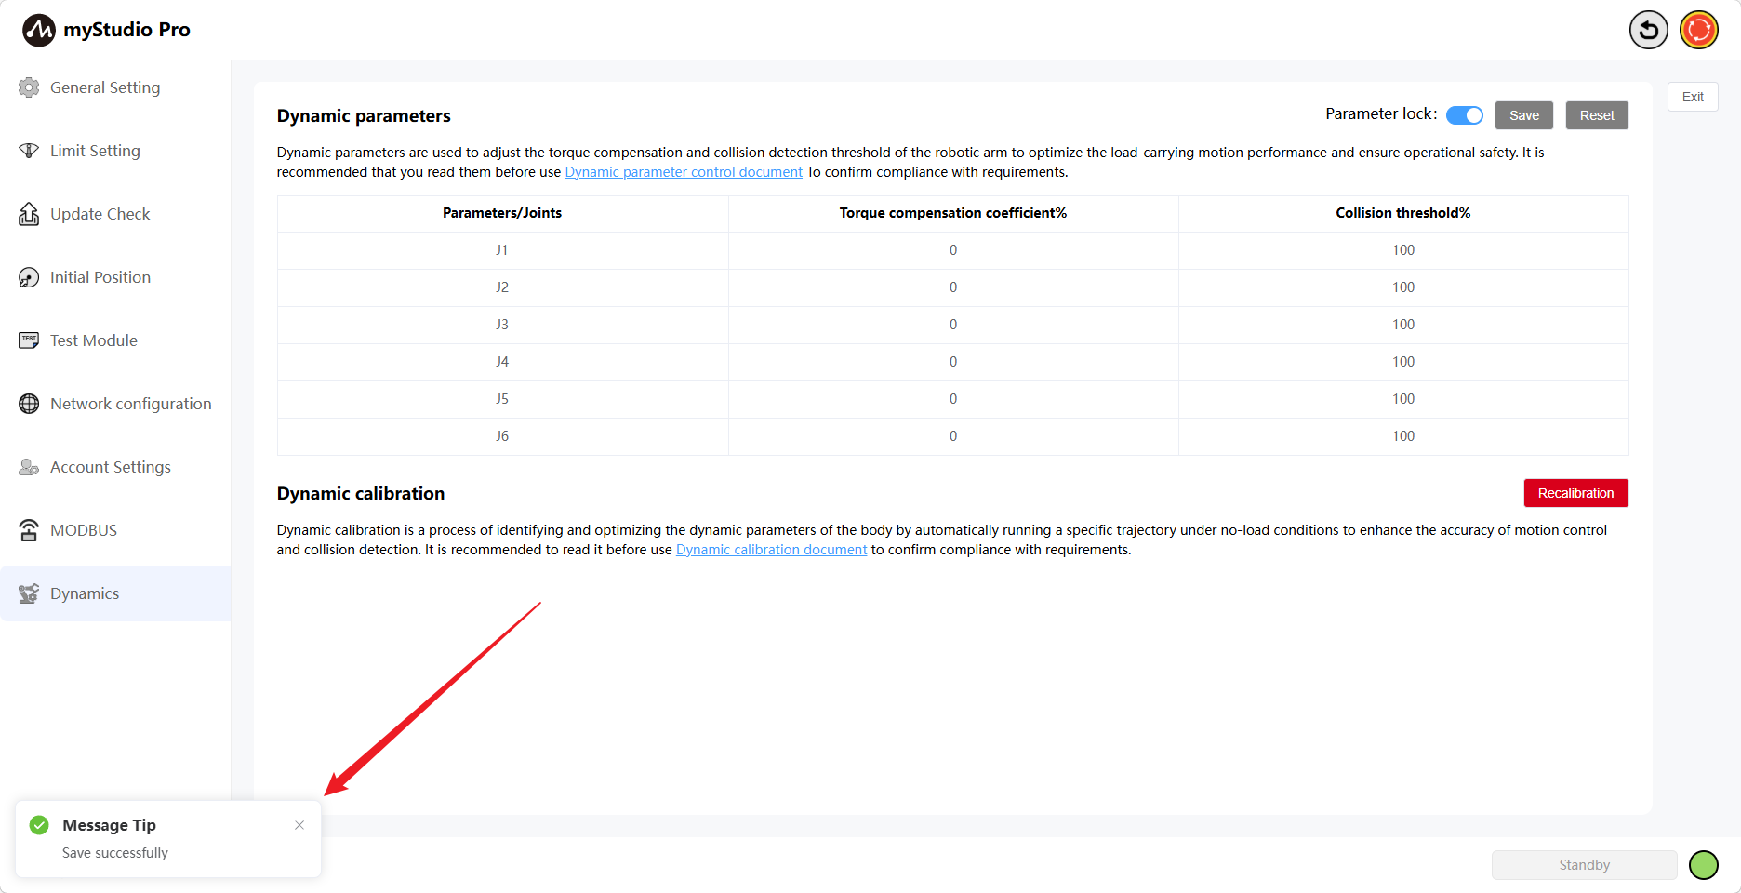Click the Limit Setting sidebar icon
The height and width of the screenshot is (893, 1741).
[x=29, y=151]
